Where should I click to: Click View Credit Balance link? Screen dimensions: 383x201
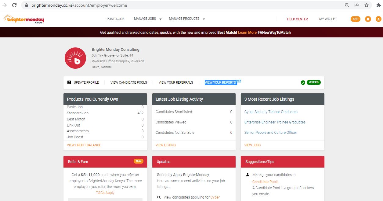[x=84, y=145]
